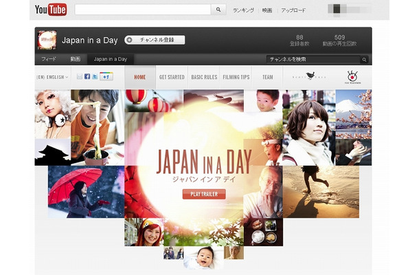
Task: Click the channel search magnifier icon
Action: point(364,59)
